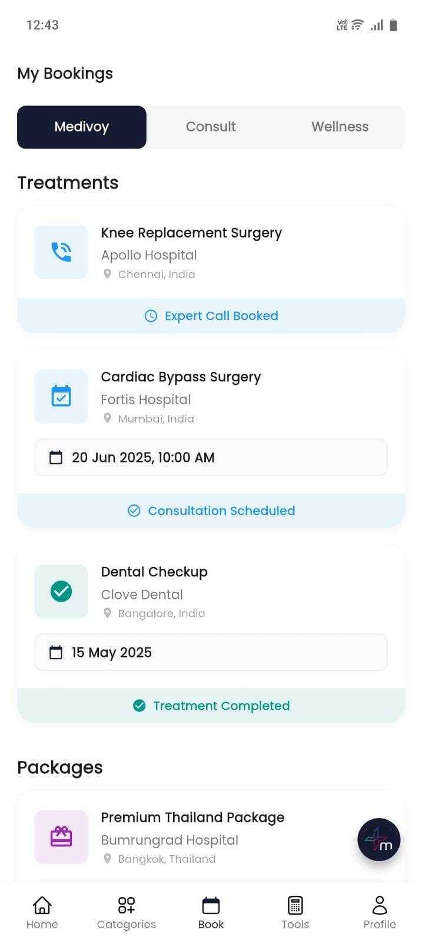Screen dimensions: 422x943
Task: Open the Categories screen from bottom navigation
Action: coord(126,912)
